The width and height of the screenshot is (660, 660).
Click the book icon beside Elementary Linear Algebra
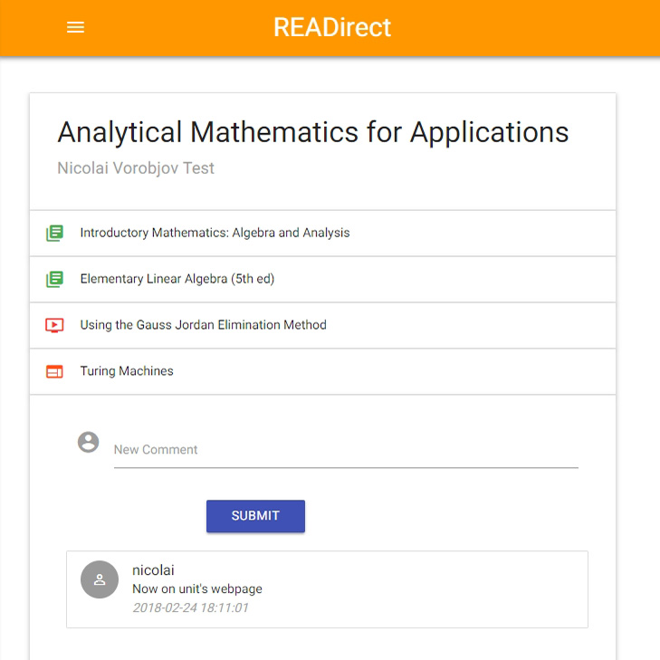pos(54,279)
